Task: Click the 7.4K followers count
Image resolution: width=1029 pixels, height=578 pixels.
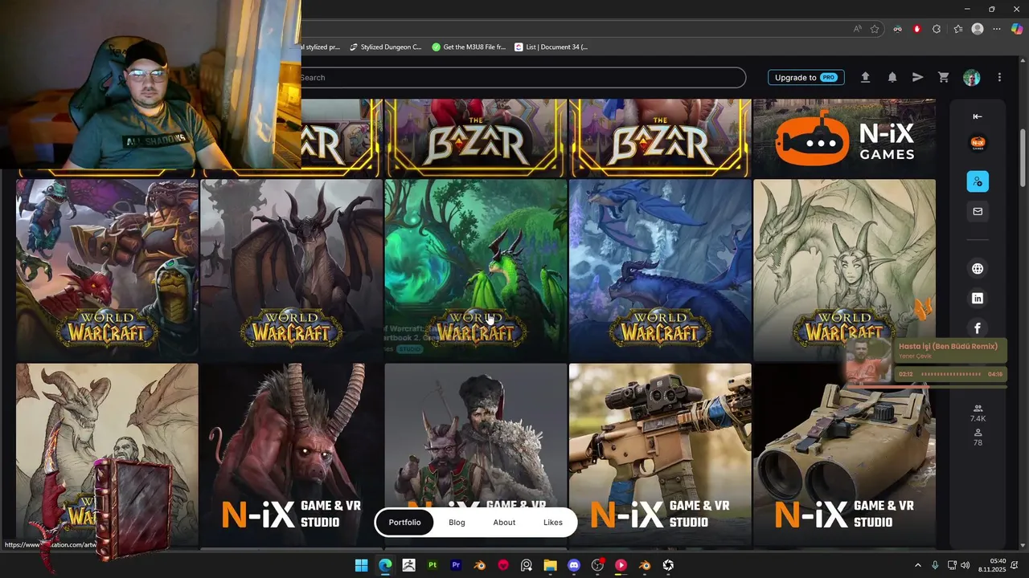Action: (x=978, y=413)
